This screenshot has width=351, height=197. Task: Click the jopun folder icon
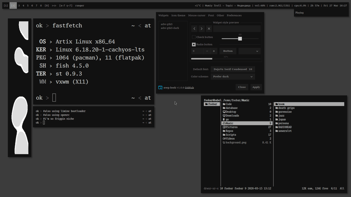[x=277, y=120]
